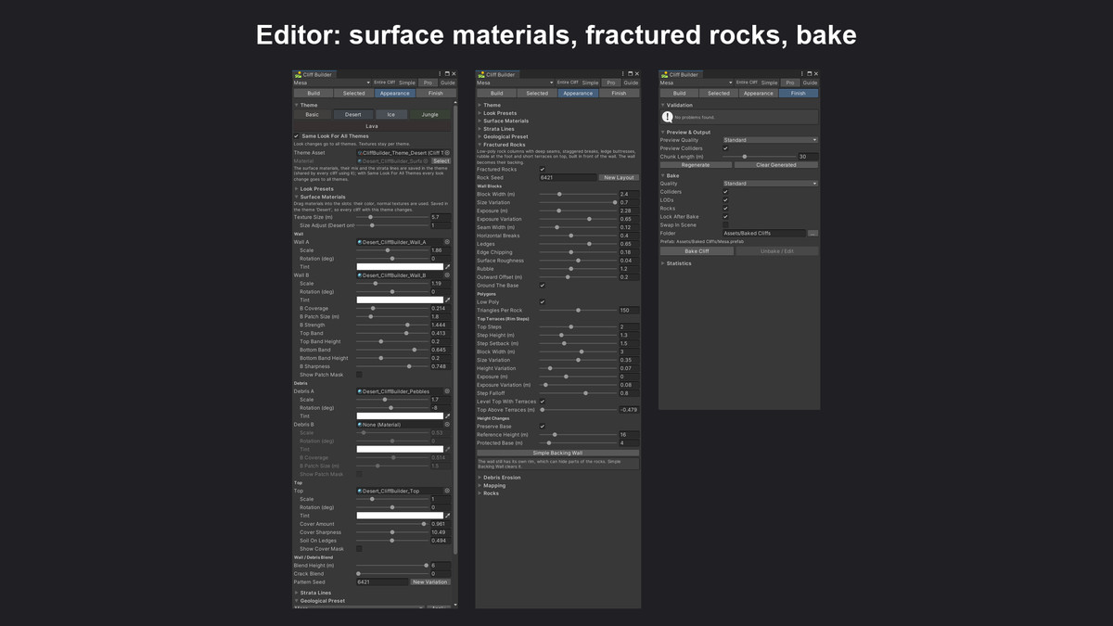Click the Validation exclamation status icon
1113x626 pixels.
[667, 118]
